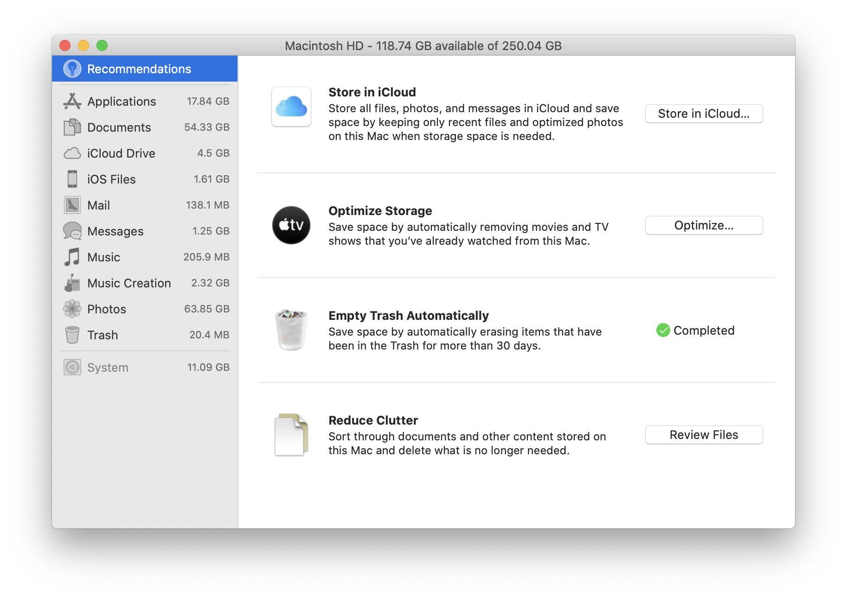The height and width of the screenshot is (597, 847).
Task: Click the Music note icon
Action: pyautogui.click(x=72, y=257)
